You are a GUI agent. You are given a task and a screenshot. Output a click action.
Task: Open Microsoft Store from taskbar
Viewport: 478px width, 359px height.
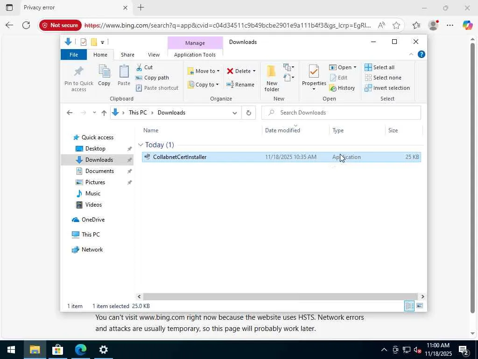[57, 350]
